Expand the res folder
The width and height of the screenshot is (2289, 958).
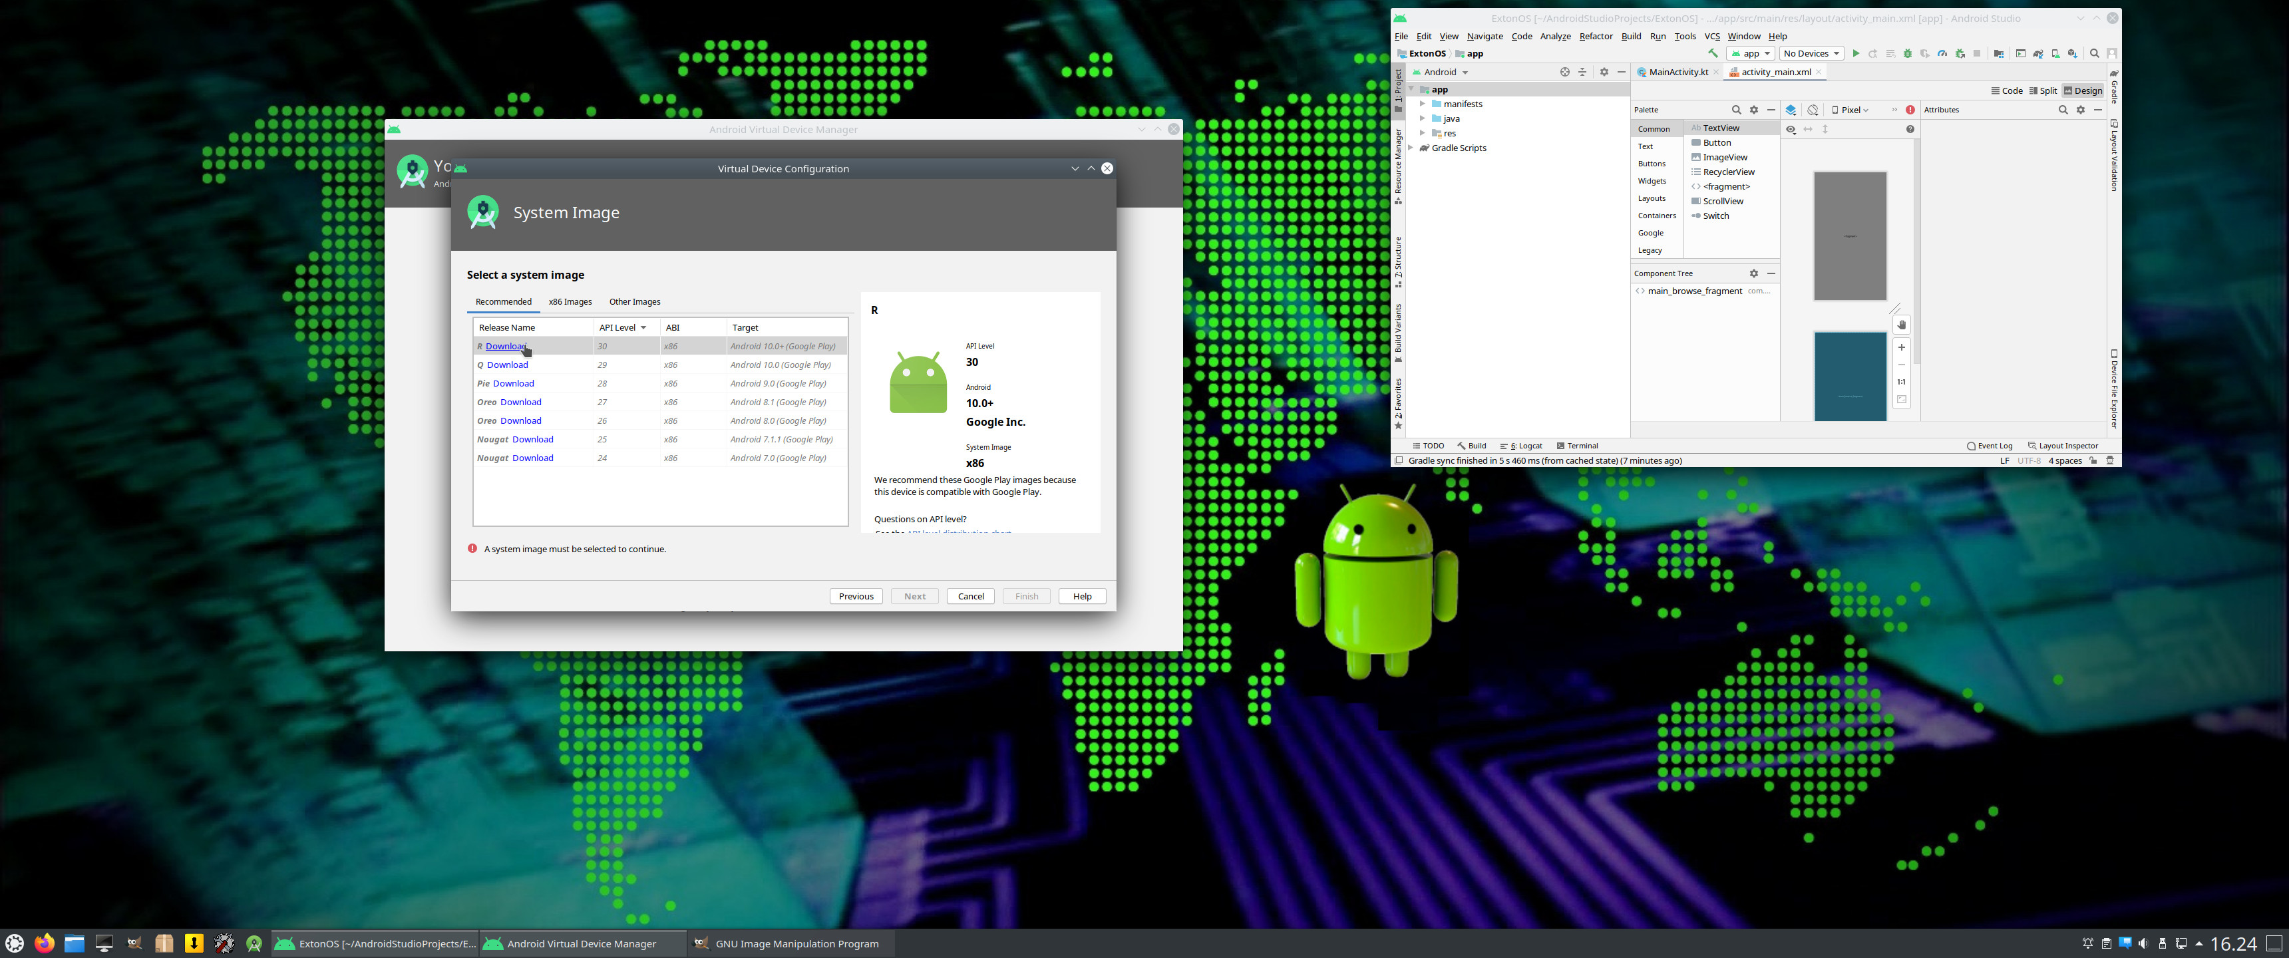pos(1423,133)
